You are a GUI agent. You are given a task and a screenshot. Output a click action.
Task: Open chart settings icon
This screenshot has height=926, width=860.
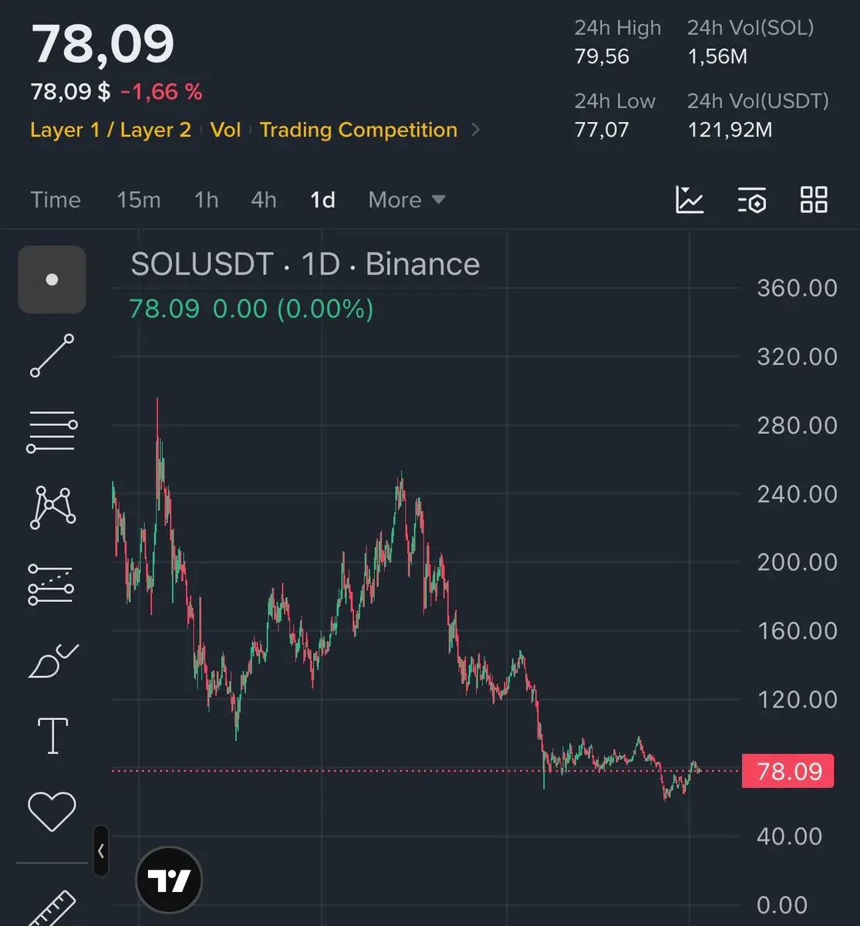tap(751, 200)
